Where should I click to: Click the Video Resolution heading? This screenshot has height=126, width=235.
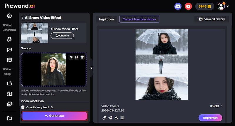coord(32,101)
